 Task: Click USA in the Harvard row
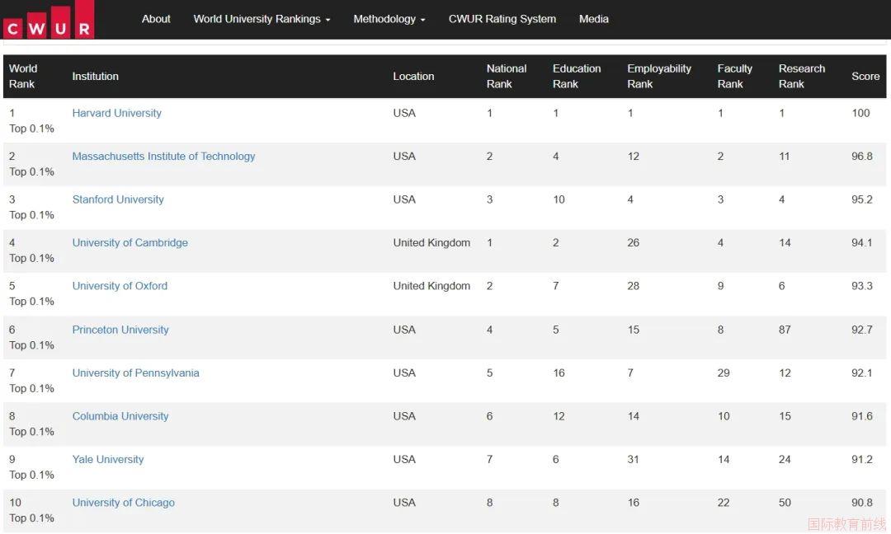pyautogui.click(x=404, y=113)
